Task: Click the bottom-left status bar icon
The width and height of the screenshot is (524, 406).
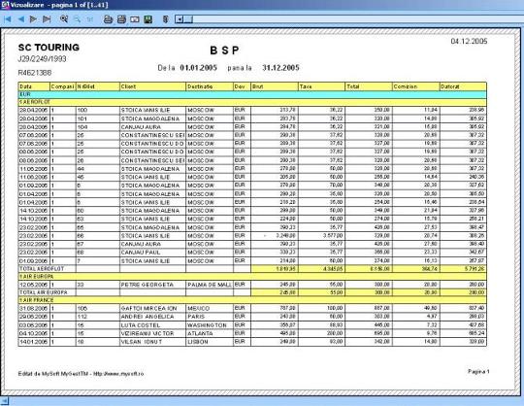Action: click(4, 401)
